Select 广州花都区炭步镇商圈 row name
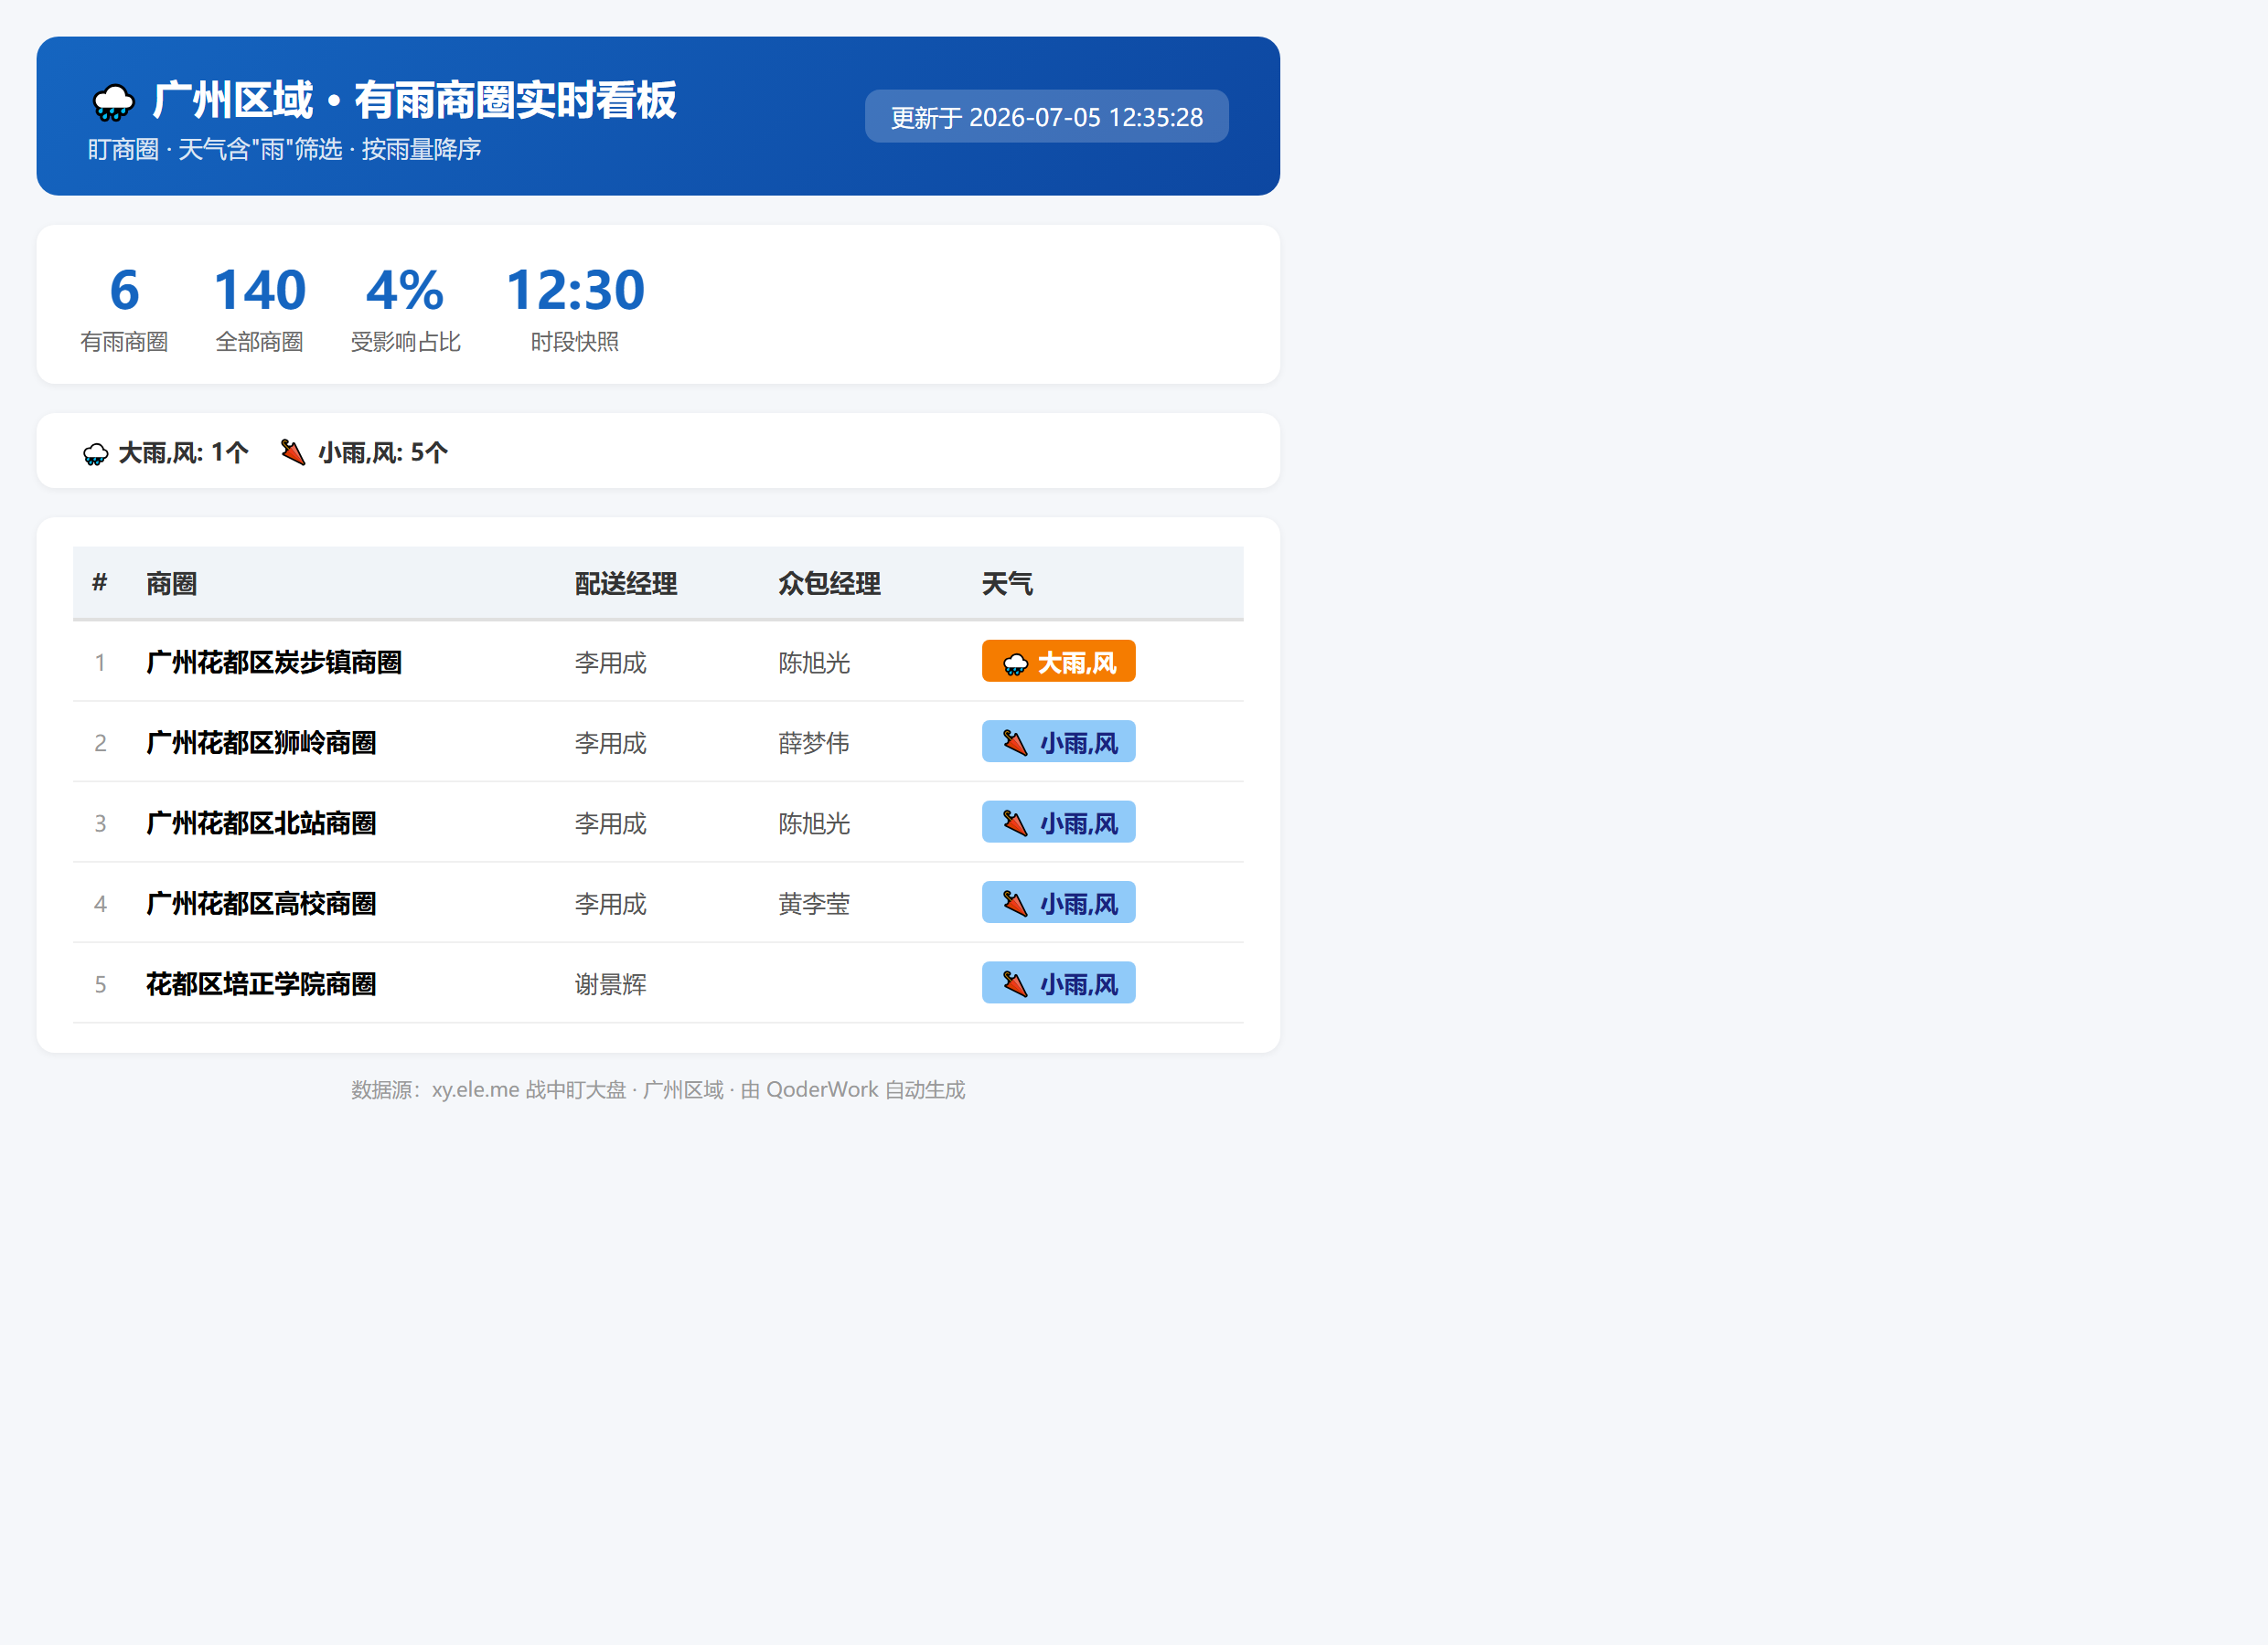 (x=274, y=663)
